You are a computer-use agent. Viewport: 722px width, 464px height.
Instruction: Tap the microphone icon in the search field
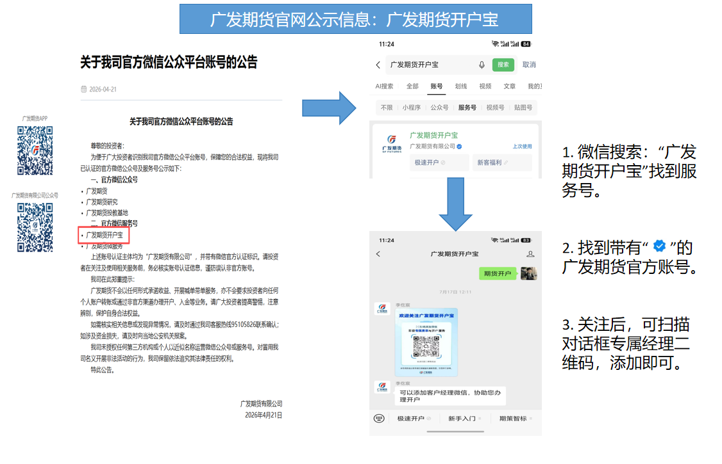pyautogui.click(x=482, y=65)
